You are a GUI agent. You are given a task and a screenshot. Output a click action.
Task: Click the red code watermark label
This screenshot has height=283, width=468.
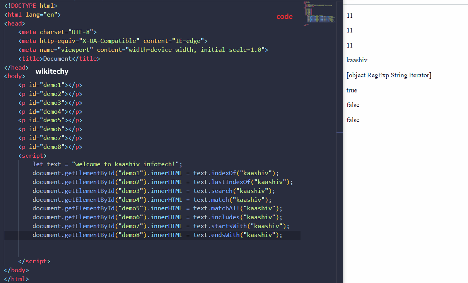coord(285,17)
